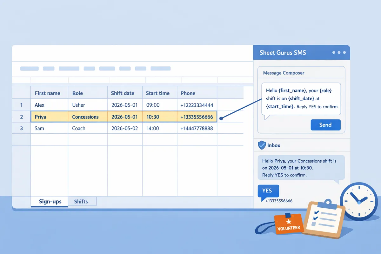Select row 3 header next to Sam
The image size is (381, 254).
click(x=21, y=128)
